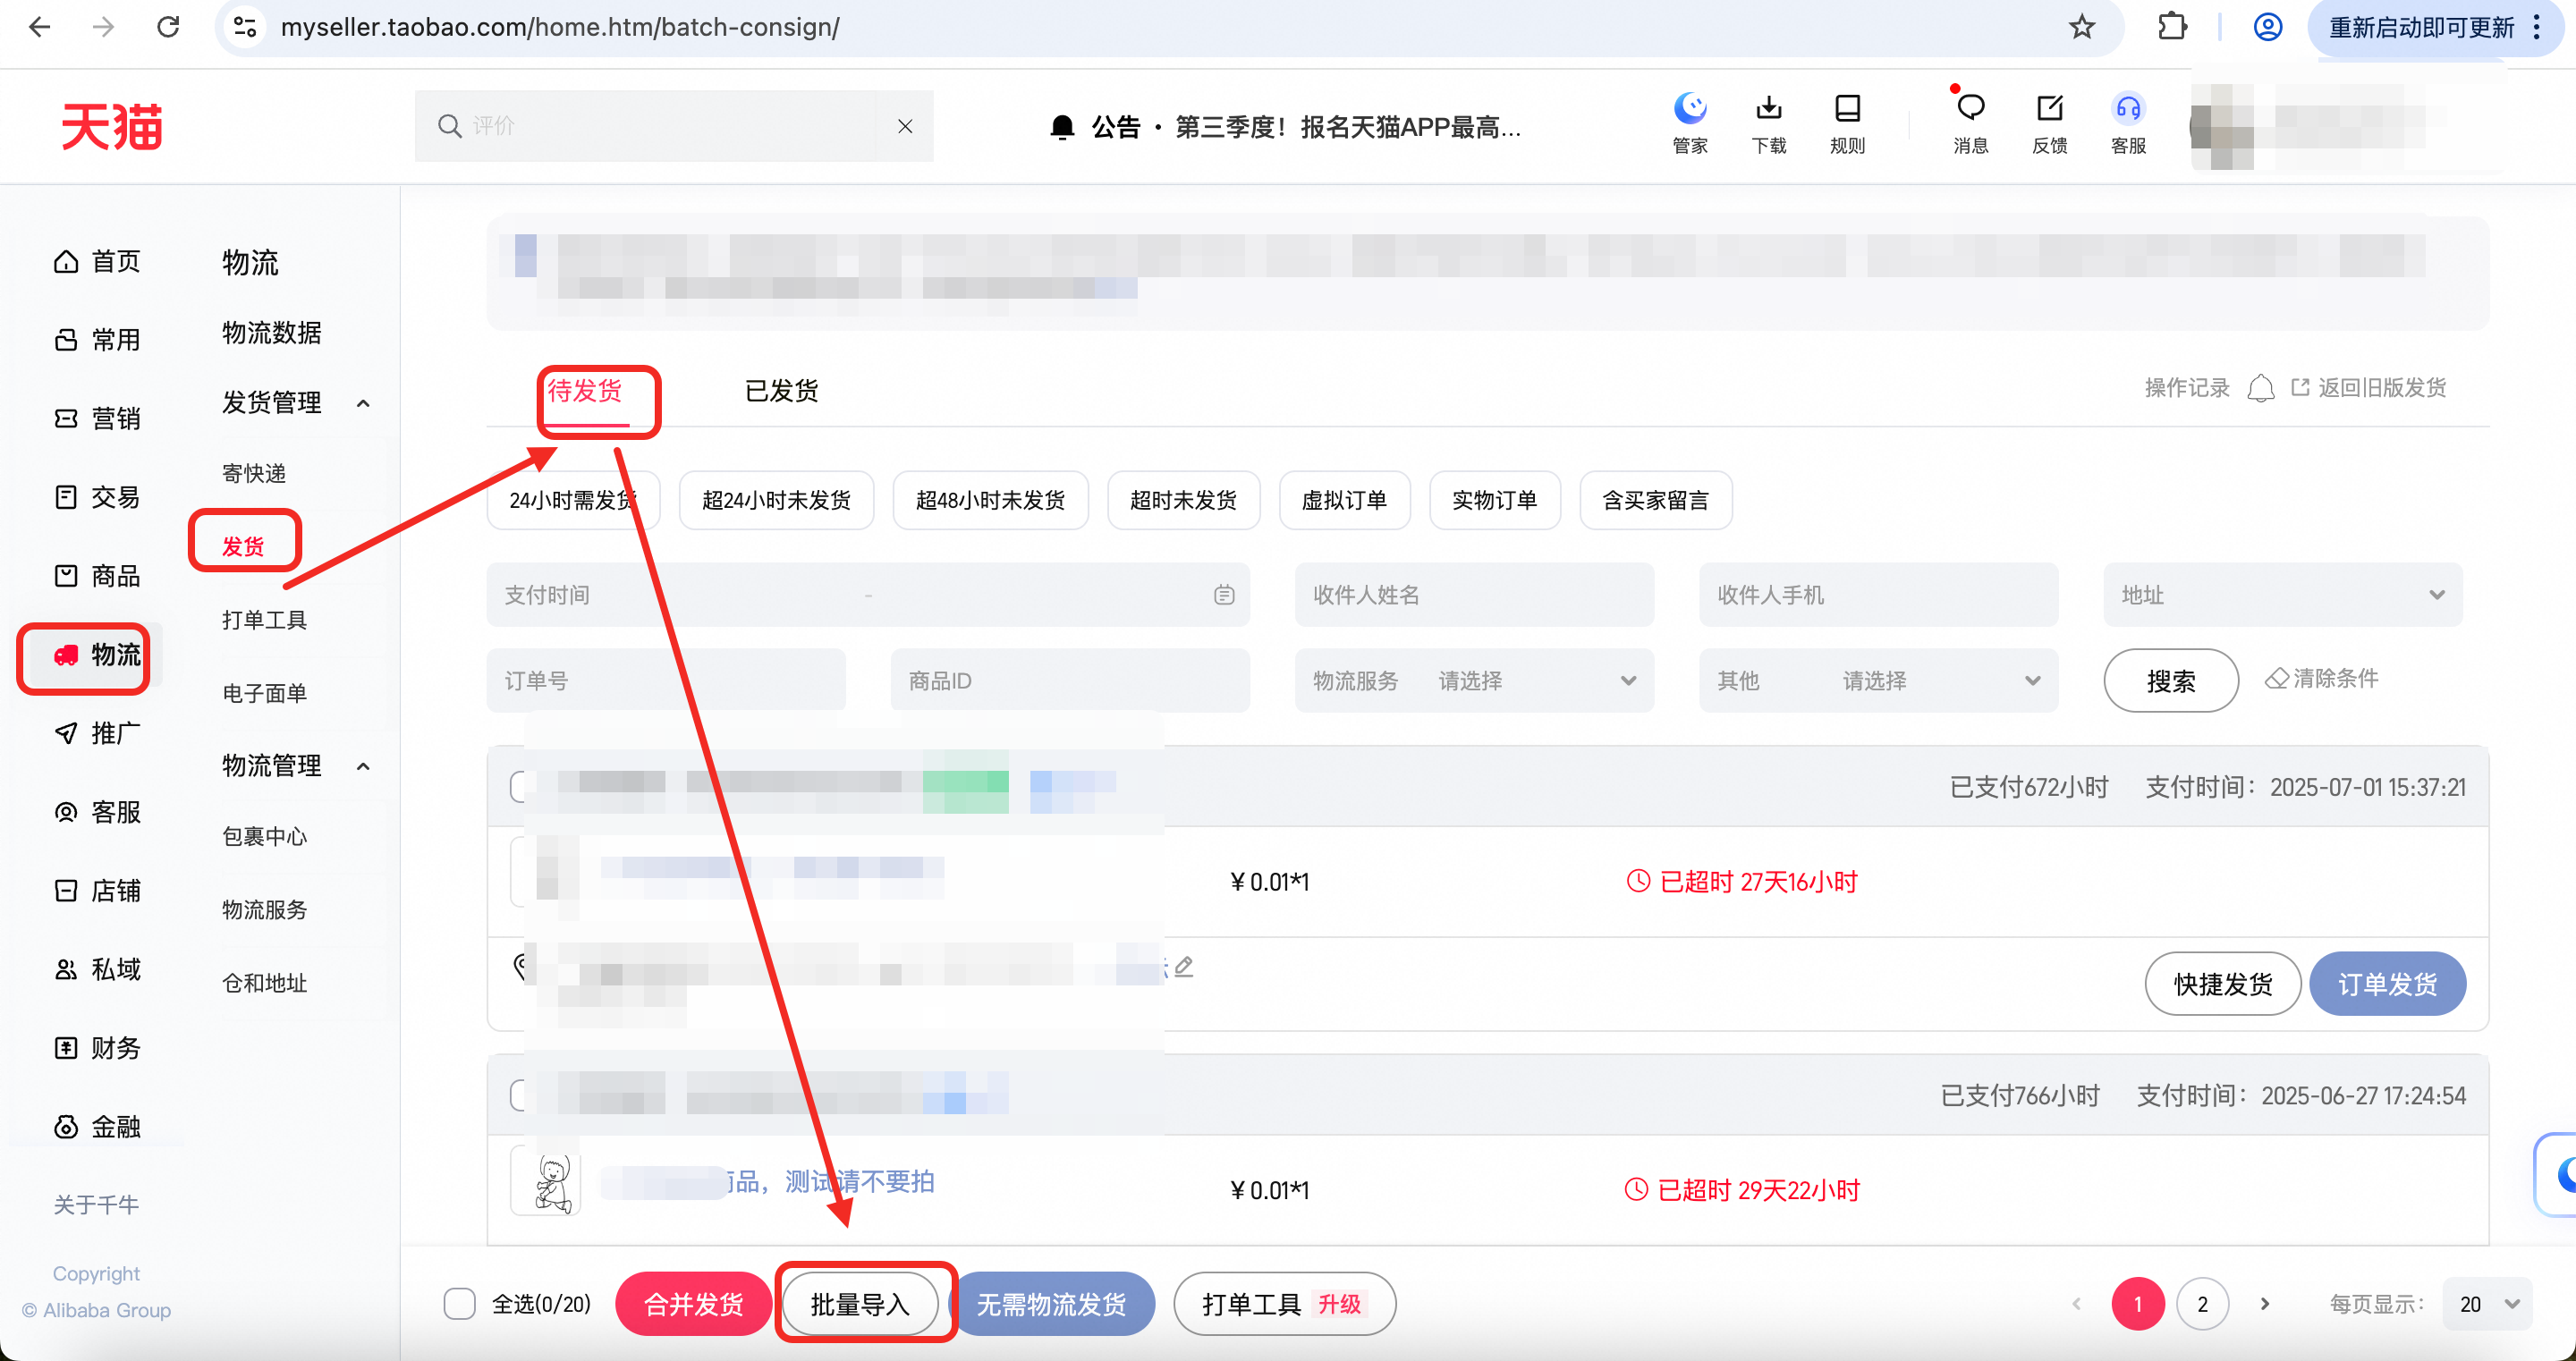Open 推广 in the sidebar

(97, 733)
